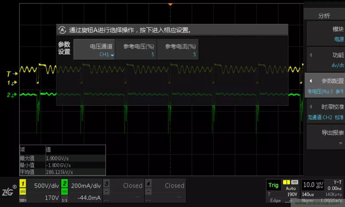This screenshot has height=207, width=345.
Task: Click the orange trigger position marker on top
Action: pyautogui.click(x=170, y=4)
